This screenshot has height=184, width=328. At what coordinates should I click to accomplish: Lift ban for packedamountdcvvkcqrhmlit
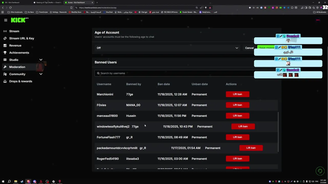click(x=251, y=148)
